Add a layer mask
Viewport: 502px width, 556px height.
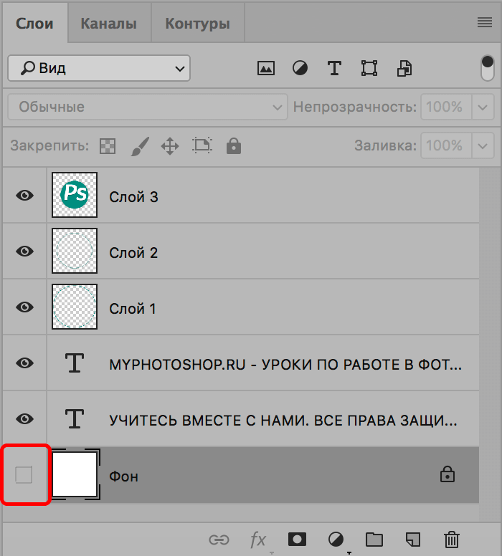pos(296,539)
